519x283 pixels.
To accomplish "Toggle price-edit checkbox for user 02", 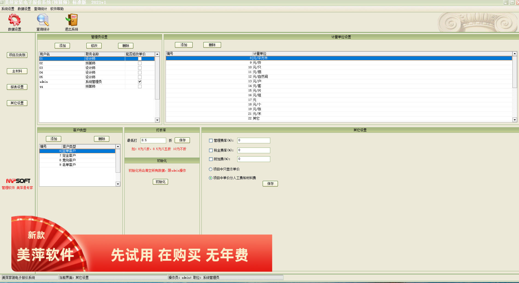I will [x=140, y=63].
